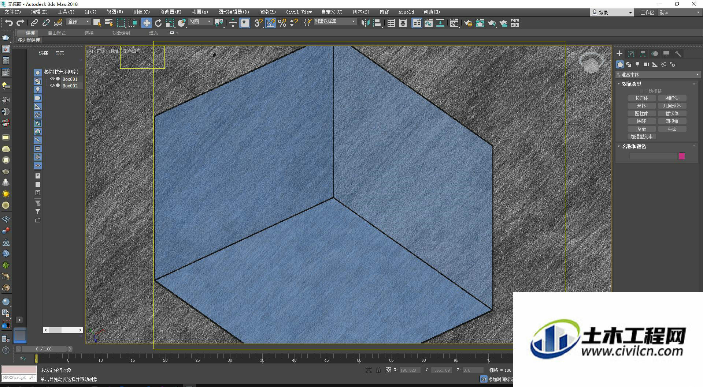Collapse the 名称和颜色 rollout
Image resolution: width=703 pixels, height=387 pixels.
619,146
